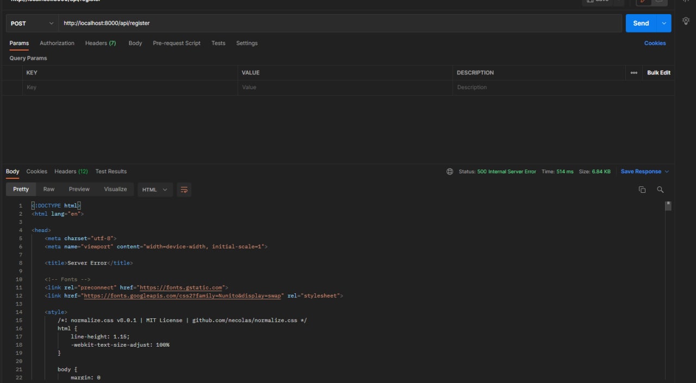Select the Visualize response view
Screen dimensions: 696x383
[x=115, y=189]
